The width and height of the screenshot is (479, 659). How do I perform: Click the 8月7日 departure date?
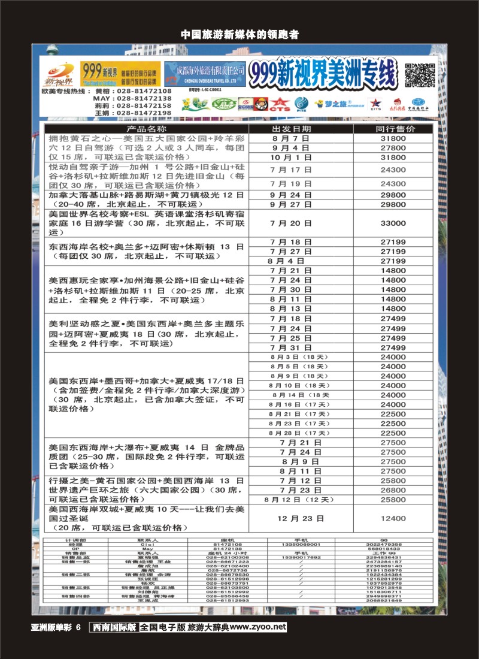(x=291, y=138)
